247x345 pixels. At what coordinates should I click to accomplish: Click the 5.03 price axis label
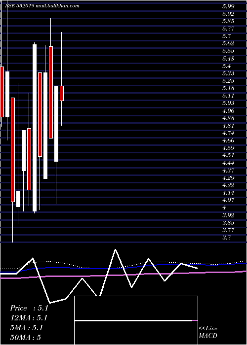click(x=228, y=103)
